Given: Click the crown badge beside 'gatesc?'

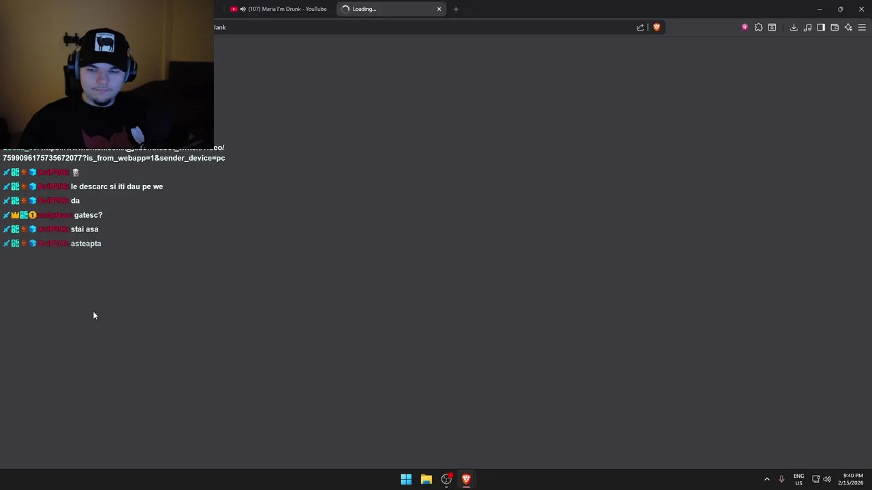Looking at the screenshot, I should tap(15, 215).
